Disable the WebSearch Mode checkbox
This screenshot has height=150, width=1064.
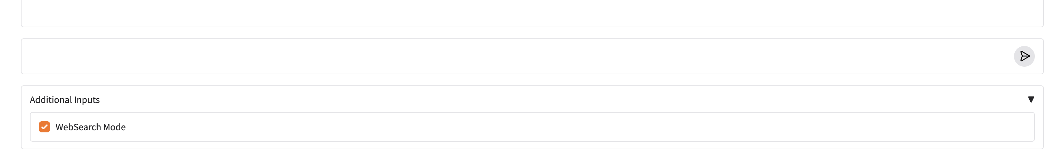(44, 127)
